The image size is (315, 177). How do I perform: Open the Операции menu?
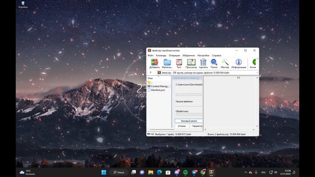[174, 56]
